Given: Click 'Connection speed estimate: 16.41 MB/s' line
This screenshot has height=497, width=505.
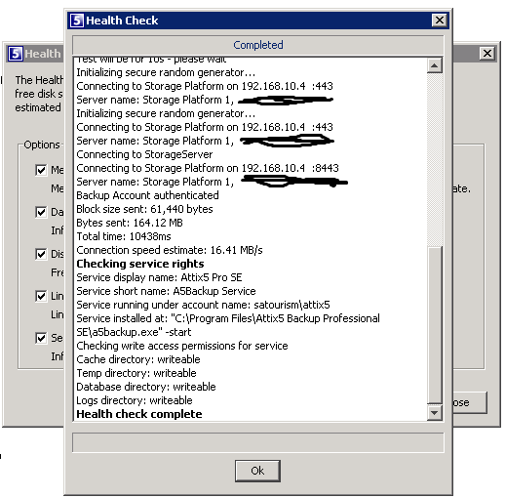Looking at the screenshot, I should pos(170,250).
